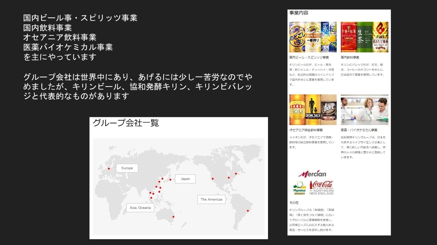This screenshot has width=437, height=245.
Task: Click the red dot beside the Japan label
Action: (x=170, y=179)
